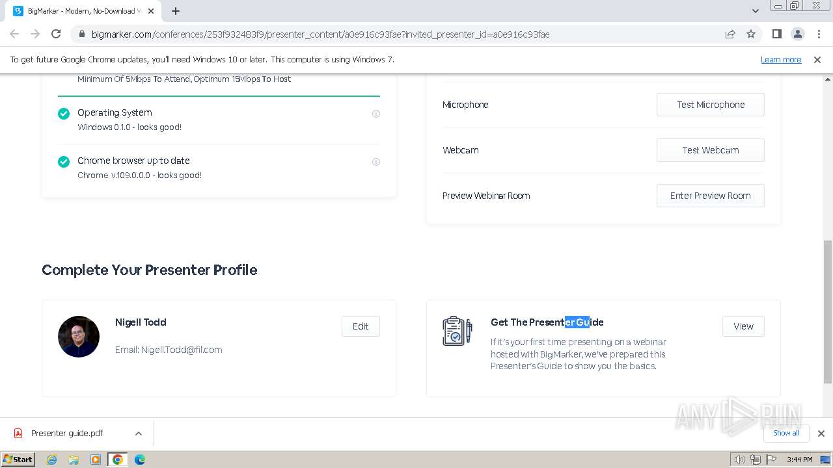Open the Chrome profile avatar
Screen dimensions: 833x468
(797, 34)
